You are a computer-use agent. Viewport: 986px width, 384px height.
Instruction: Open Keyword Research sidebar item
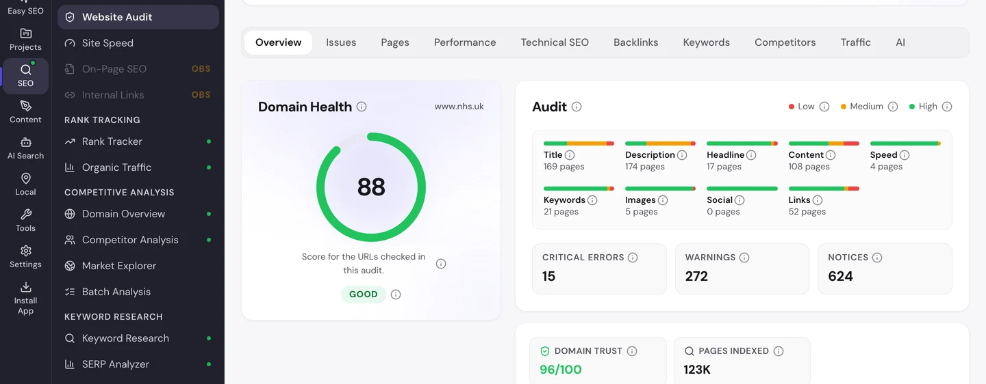(x=138, y=338)
